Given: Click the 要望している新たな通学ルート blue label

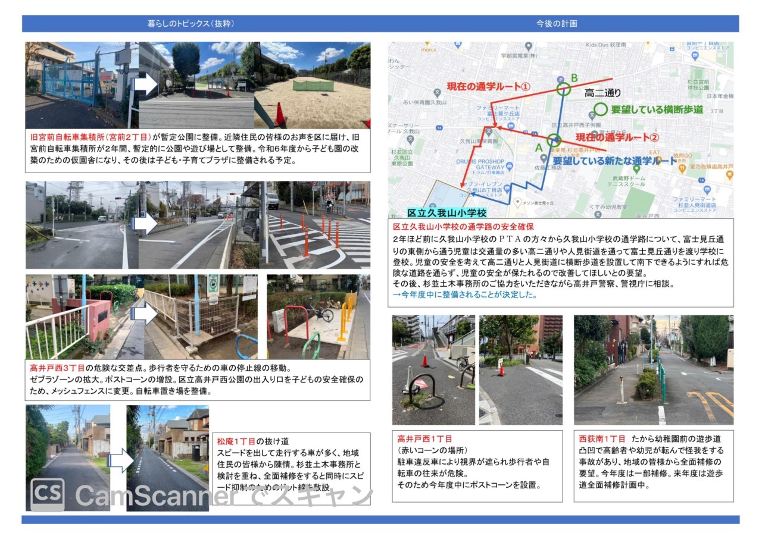Looking at the screenshot, I should click(x=615, y=161).
